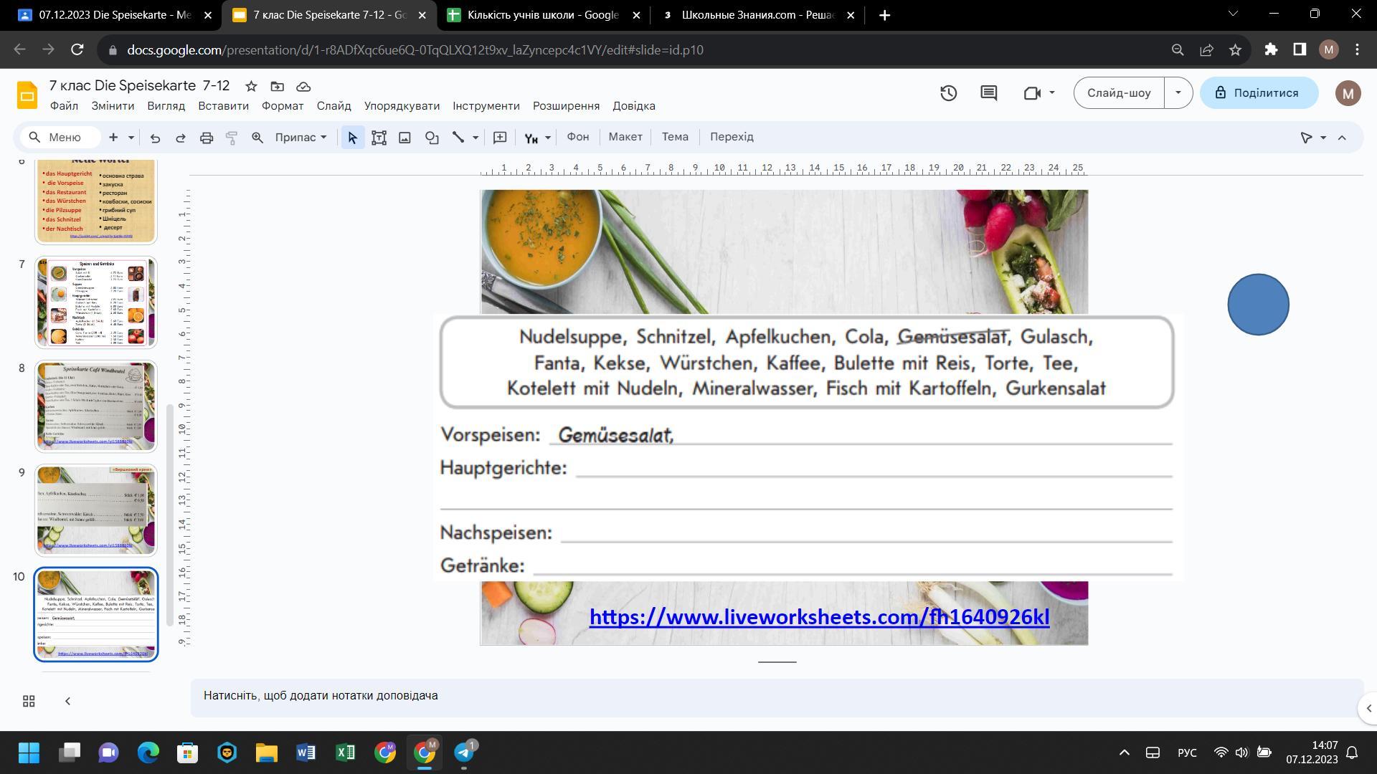Image resolution: width=1377 pixels, height=774 pixels.
Task: Select the text box tool
Action: 379,138
